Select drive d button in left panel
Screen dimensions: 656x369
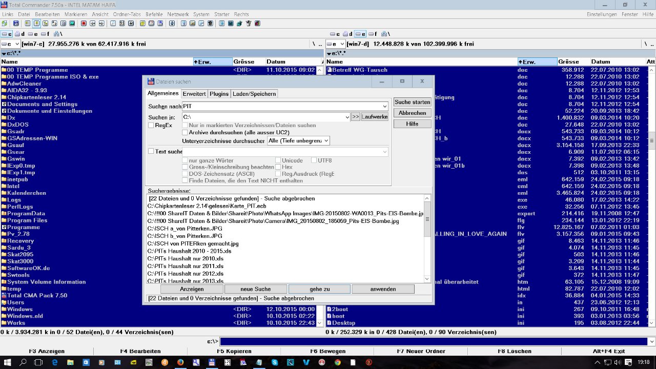pos(20,34)
